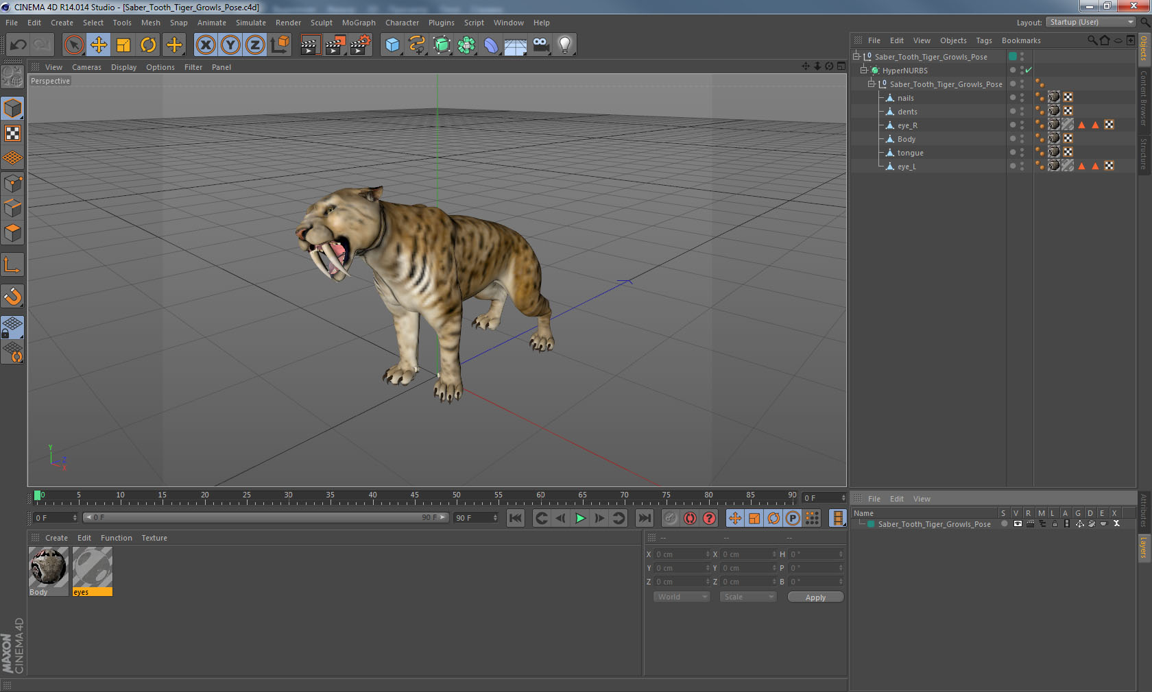The image size is (1152, 692).
Task: Select the Body material thumbnail
Action: [48, 571]
